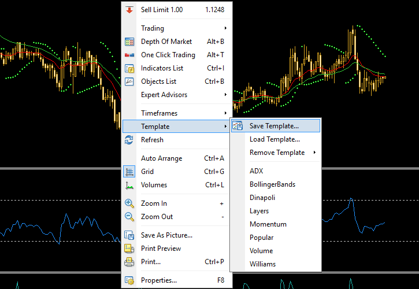Click the Indicators List icon

pyautogui.click(x=129, y=68)
